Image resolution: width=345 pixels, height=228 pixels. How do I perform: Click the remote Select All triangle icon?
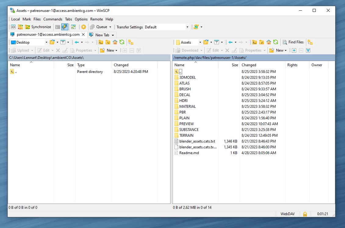308,50
